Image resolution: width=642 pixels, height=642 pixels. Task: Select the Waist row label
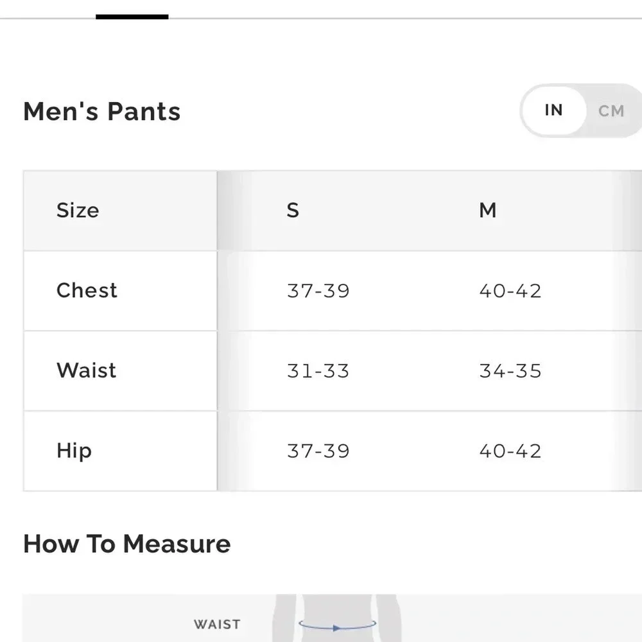(87, 370)
